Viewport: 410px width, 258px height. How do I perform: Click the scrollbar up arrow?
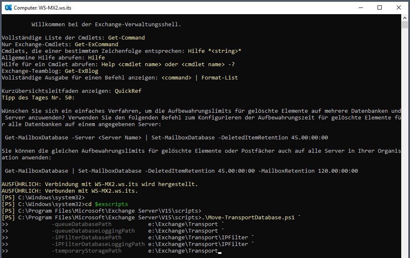[405, 18]
